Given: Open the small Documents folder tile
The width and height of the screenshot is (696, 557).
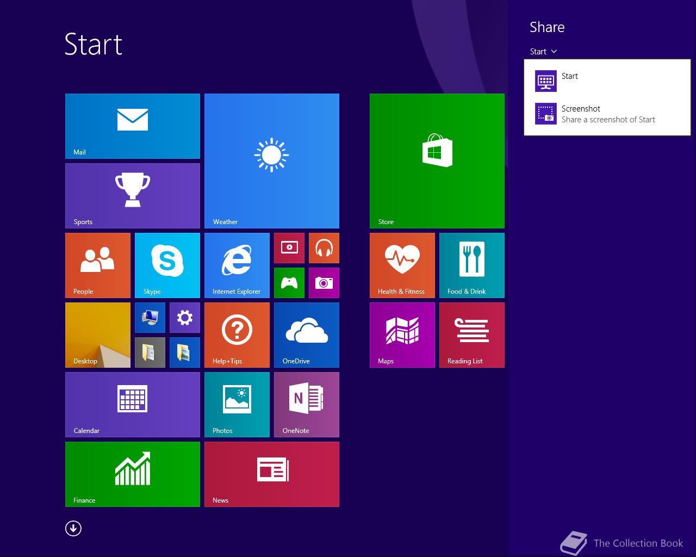Looking at the screenshot, I should tap(150, 352).
